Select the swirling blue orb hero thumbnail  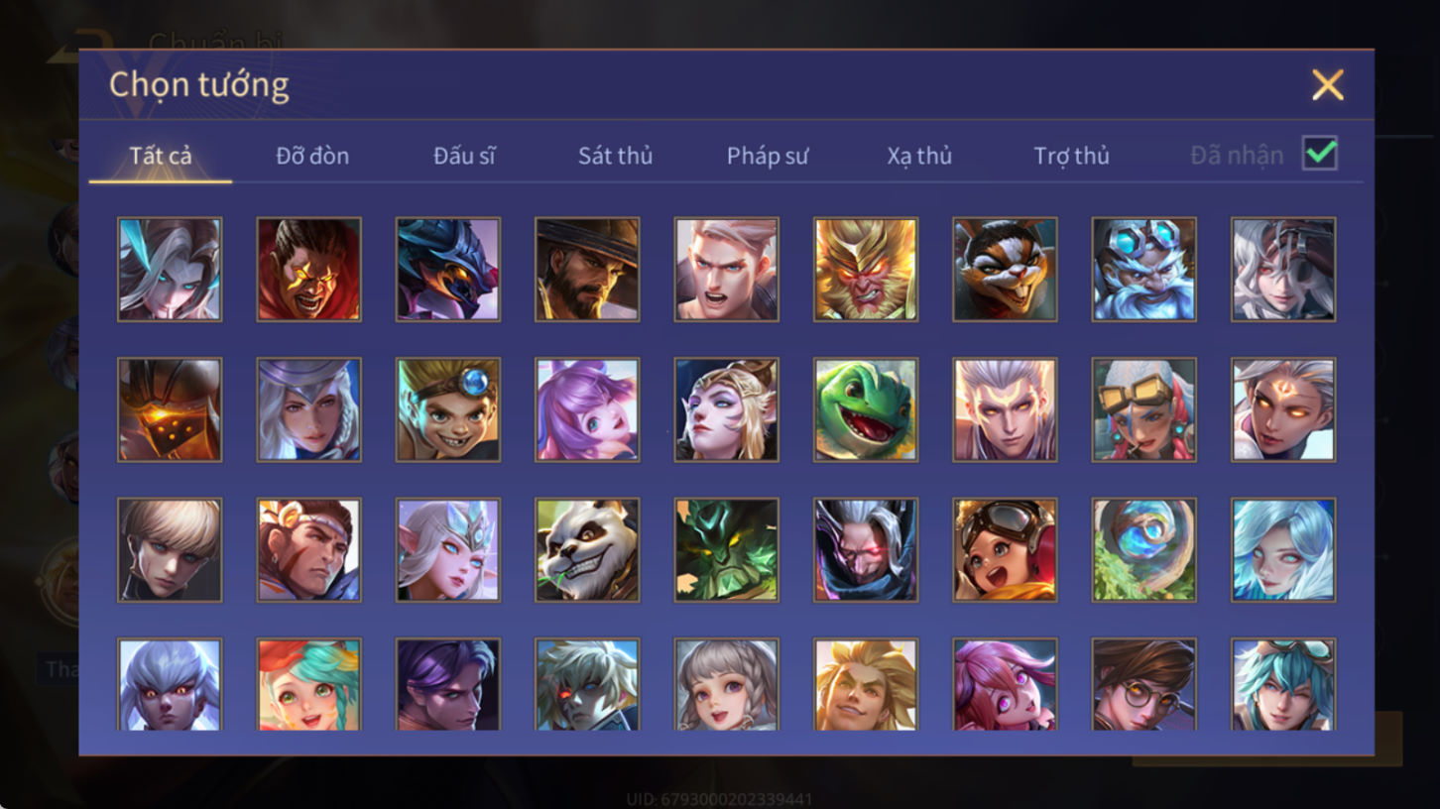pos(1143,550)
